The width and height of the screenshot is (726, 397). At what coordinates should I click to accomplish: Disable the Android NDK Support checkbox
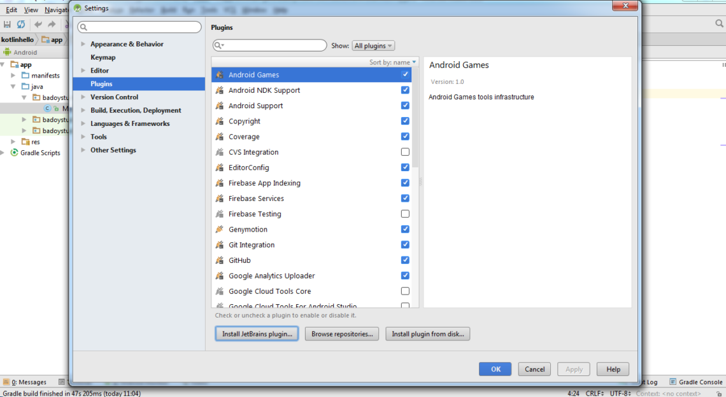(405, 90)
